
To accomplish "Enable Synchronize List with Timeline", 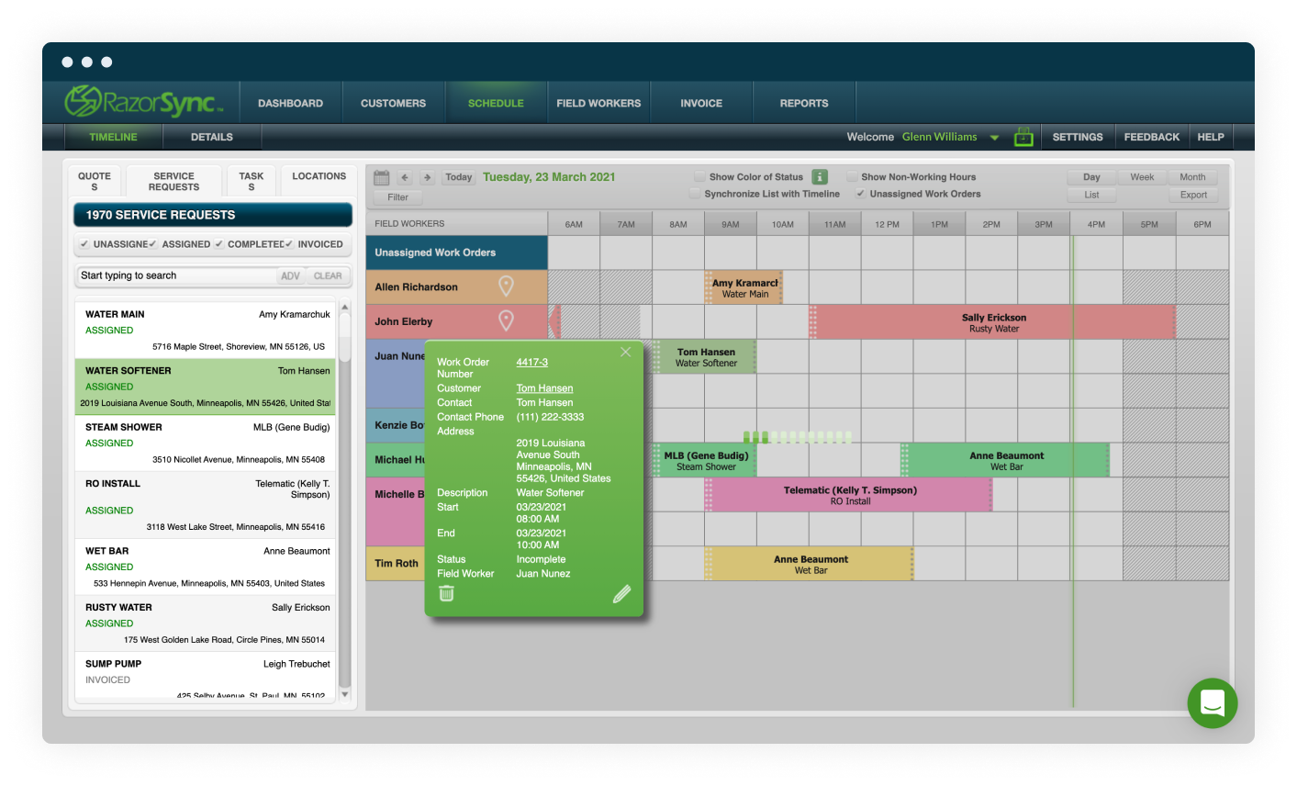I will (695, 194).
